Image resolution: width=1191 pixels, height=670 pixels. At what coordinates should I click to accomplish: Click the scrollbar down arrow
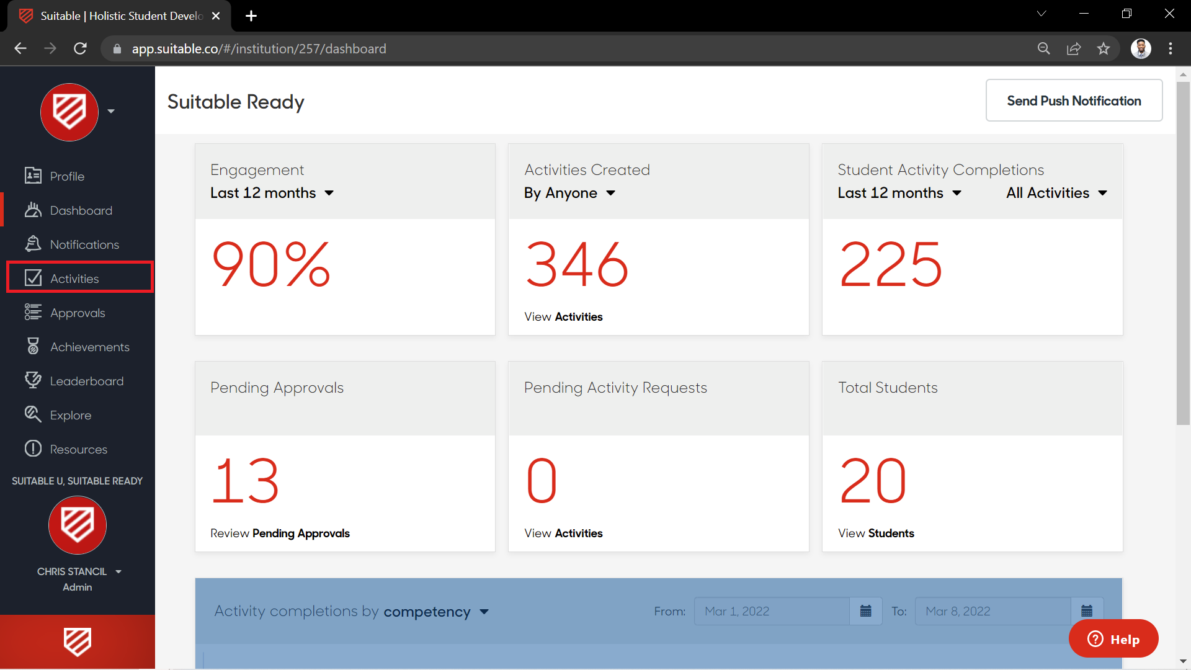1183,661
